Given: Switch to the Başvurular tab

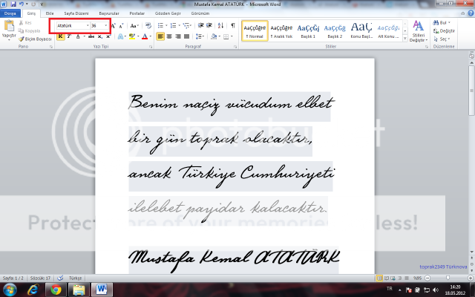Looking at the screenshot, I should pos(109,13).
